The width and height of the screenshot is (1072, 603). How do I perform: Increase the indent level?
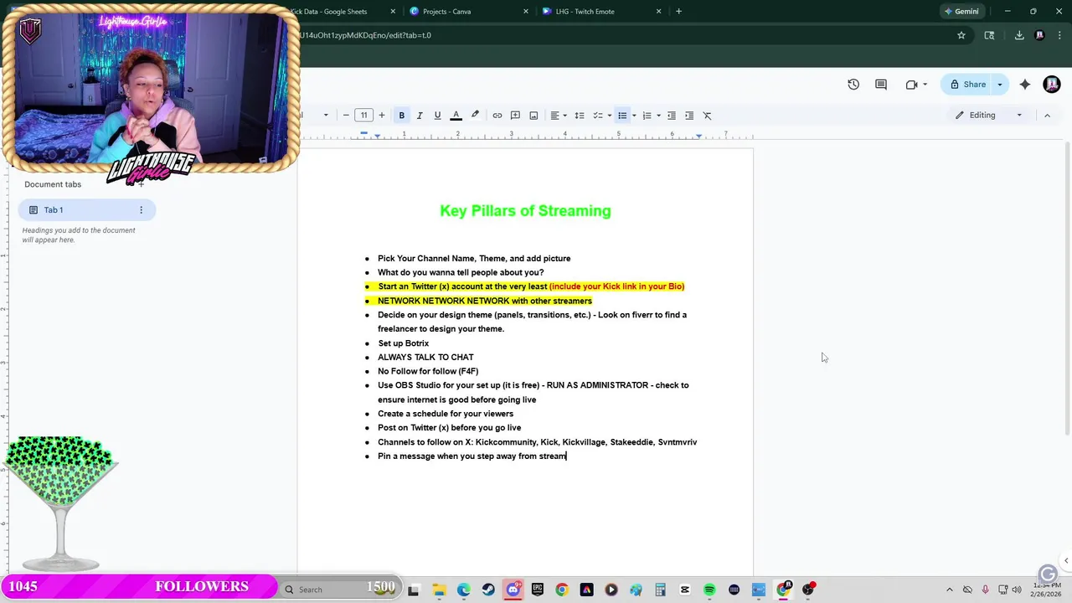tap(689, 116)
